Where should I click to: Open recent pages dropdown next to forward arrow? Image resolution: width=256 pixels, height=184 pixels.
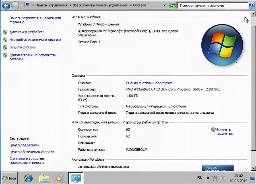click(21, 6)
